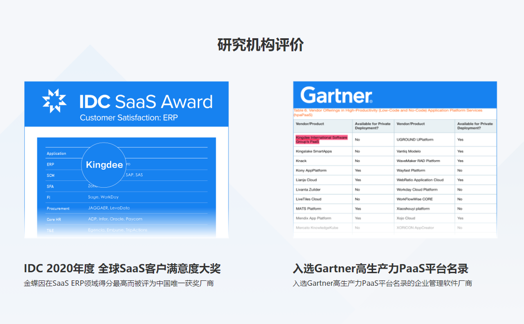Open title IDC 2020年度 全球SaaS客户满意度大奖
Screen dimensions: 524x324
pyautogui.click(x=122, y=268)
